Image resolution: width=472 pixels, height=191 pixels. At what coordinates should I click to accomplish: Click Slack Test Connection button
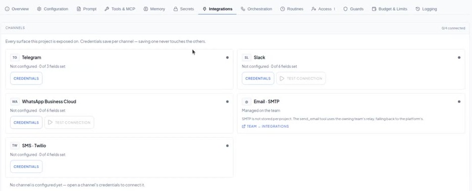coord(301,78)
